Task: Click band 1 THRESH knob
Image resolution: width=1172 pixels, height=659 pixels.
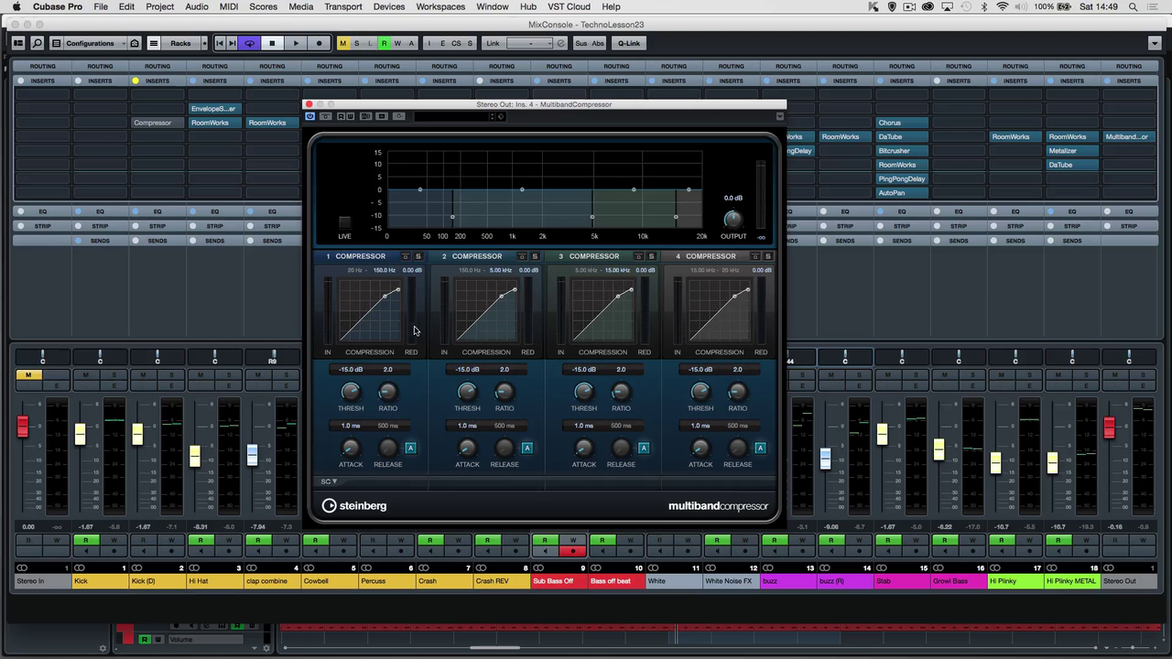Action: pos(351,392)
